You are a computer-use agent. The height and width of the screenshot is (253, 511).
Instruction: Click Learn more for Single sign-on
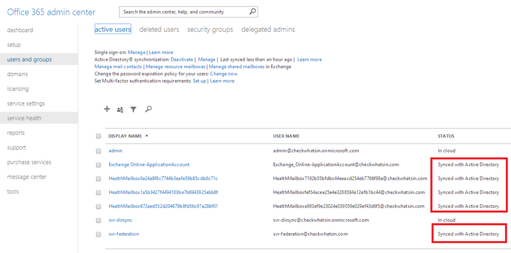(161, 52)
